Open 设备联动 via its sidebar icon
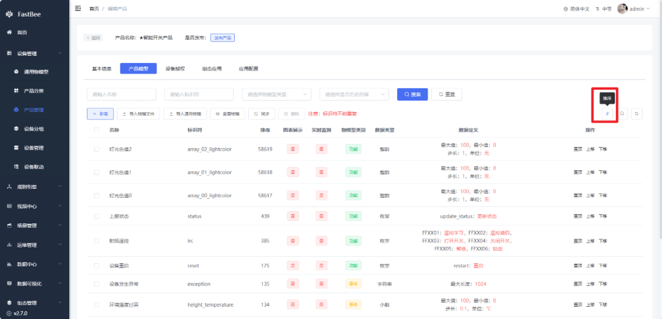662x319 pixels. pyautogui.click(x=17, y=167)
